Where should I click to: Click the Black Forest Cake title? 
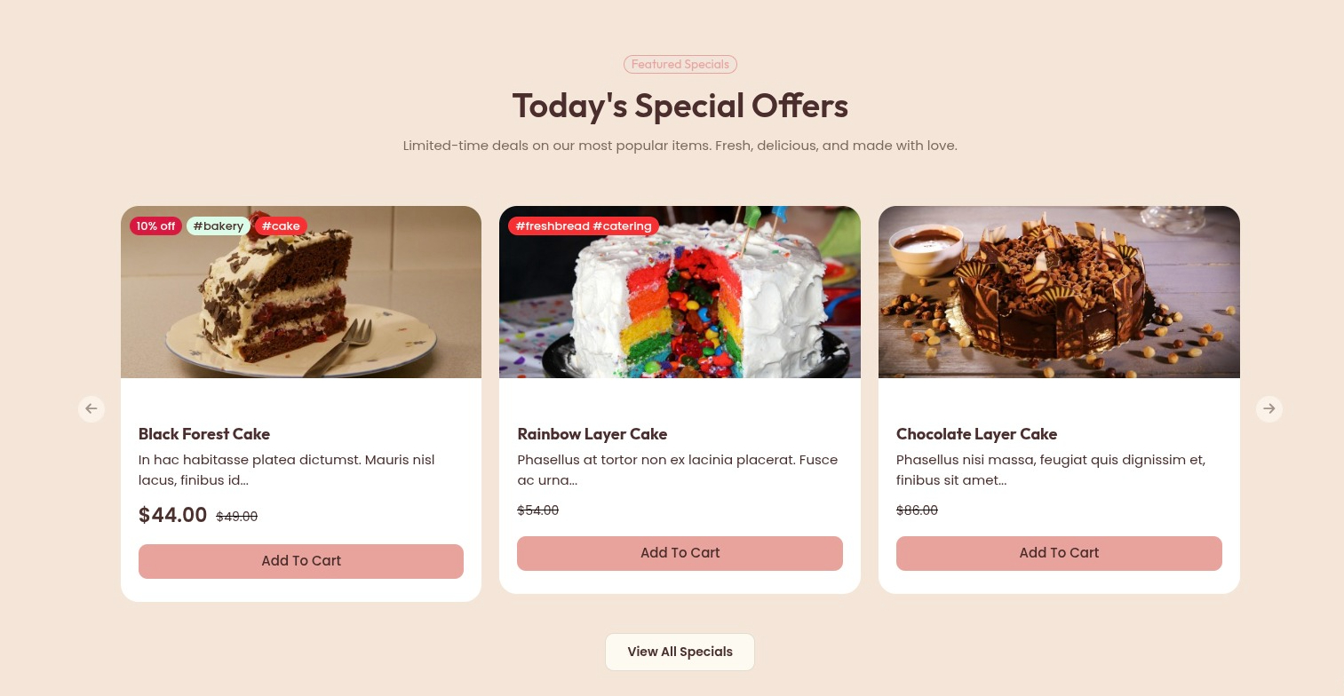click(x=204, y=434)
